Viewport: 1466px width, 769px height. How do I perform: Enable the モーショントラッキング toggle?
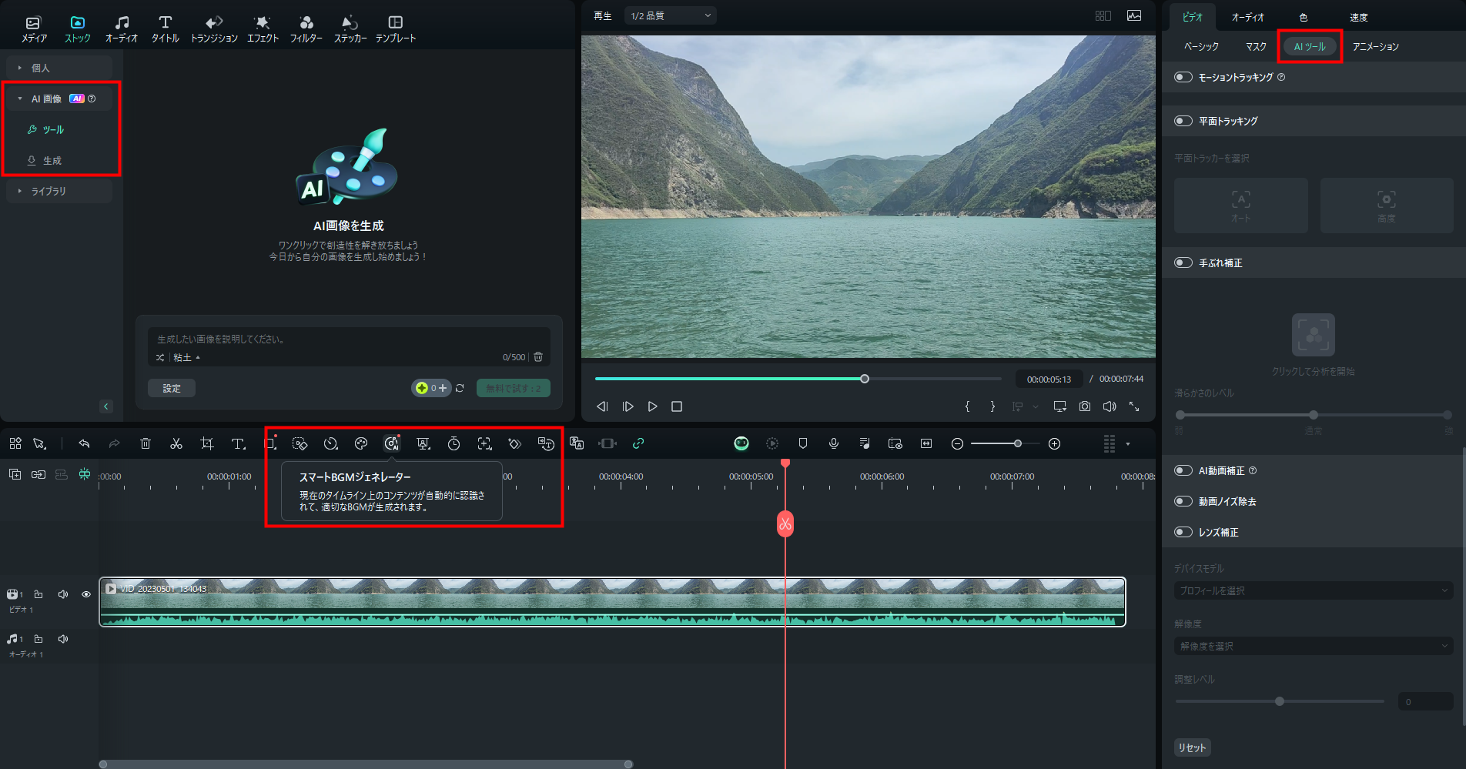[1183, 77]
